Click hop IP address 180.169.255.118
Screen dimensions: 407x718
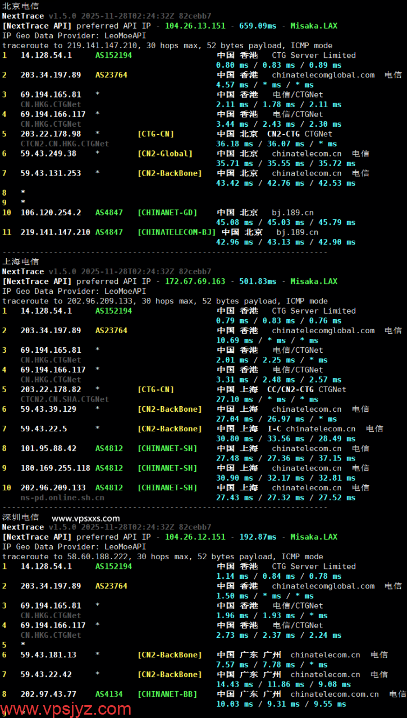click(x=55, y=468)
